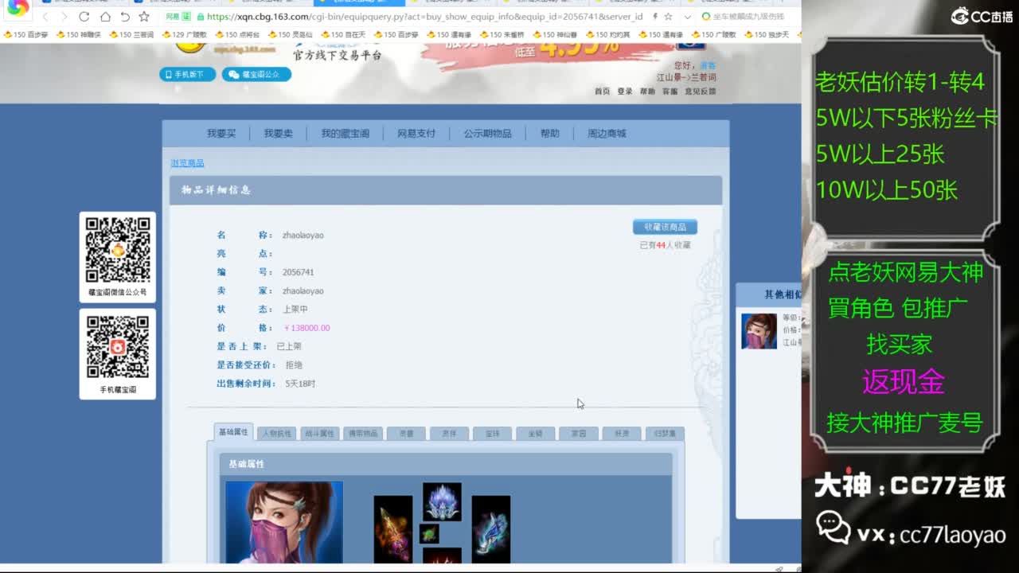
Task: Click the blue glowing equipment icon
Action: (x=490, y=529)
